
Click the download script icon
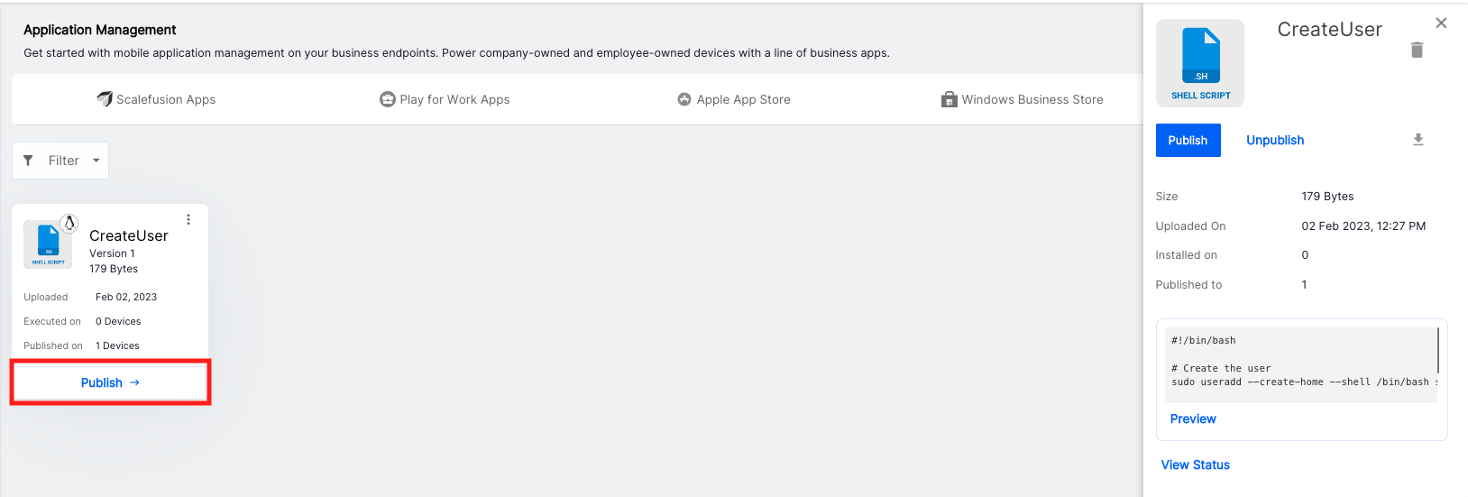pos(1418,140)
